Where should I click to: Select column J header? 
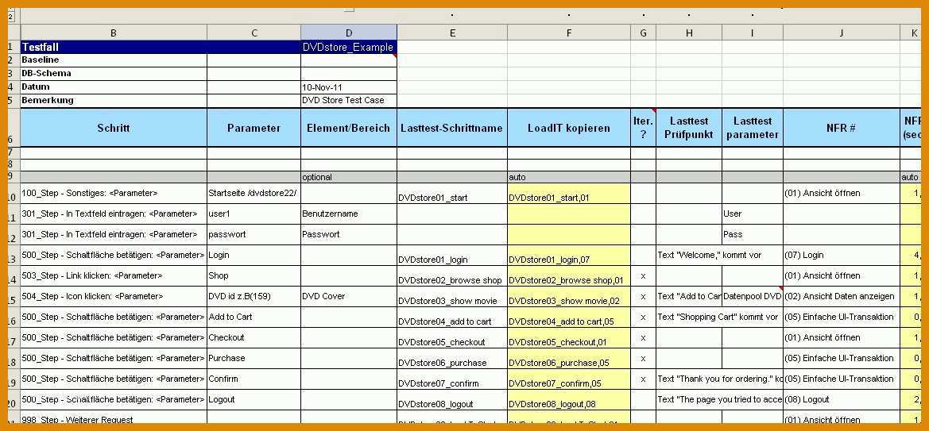[842, 33]
